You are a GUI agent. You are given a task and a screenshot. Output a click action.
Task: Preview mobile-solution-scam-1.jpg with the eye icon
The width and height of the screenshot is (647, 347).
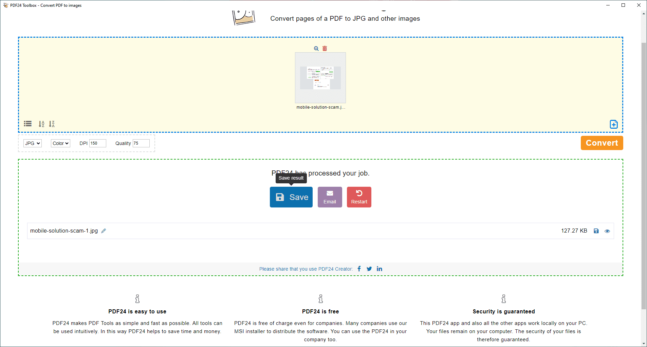[x=607, y=231]
